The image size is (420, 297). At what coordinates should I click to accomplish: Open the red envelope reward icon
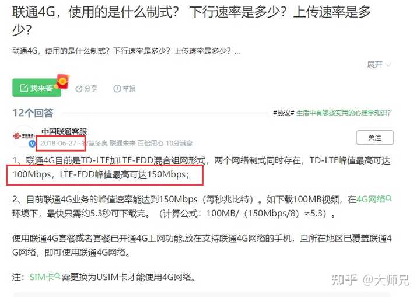[63, 82]
